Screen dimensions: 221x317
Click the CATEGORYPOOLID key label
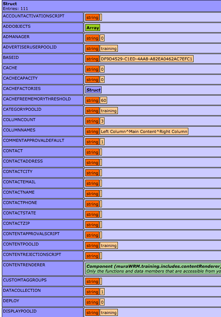click(x=22, y=109)
